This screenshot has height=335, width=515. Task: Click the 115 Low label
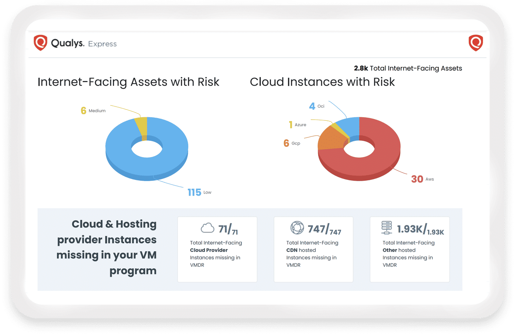tap(199, 193)
